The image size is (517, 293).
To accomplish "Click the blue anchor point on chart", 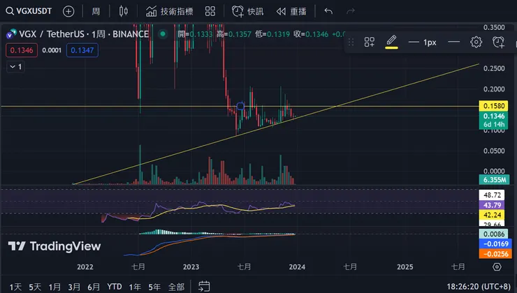I will click(241, 106).
